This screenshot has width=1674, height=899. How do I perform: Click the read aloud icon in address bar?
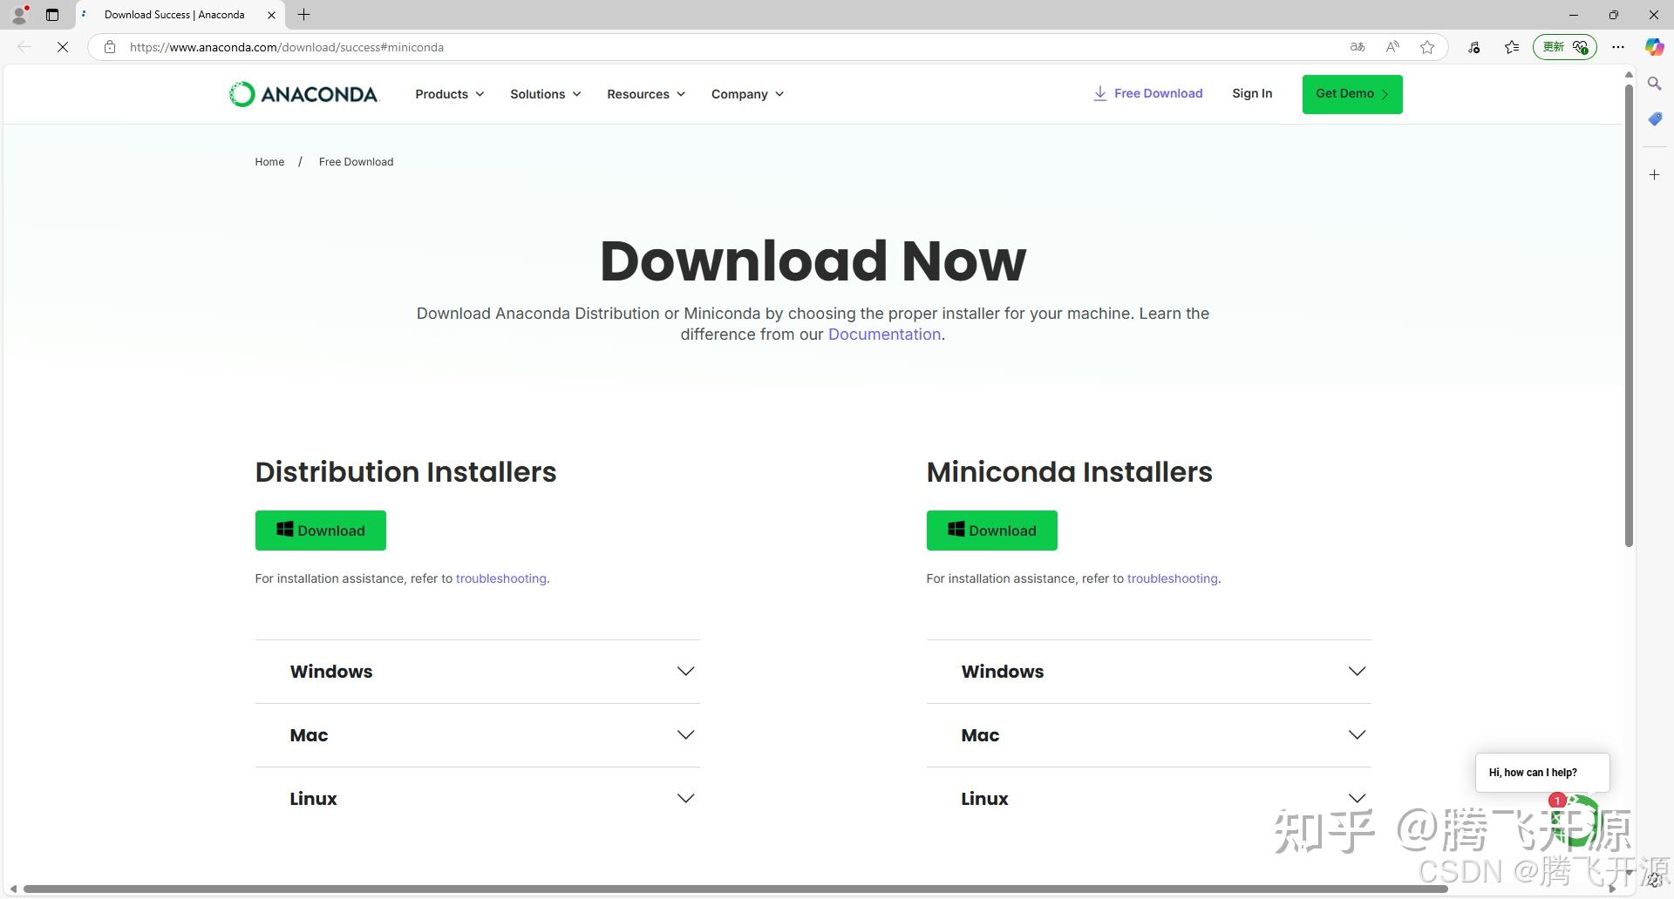pyautogui.click(x=1392, y=47)
